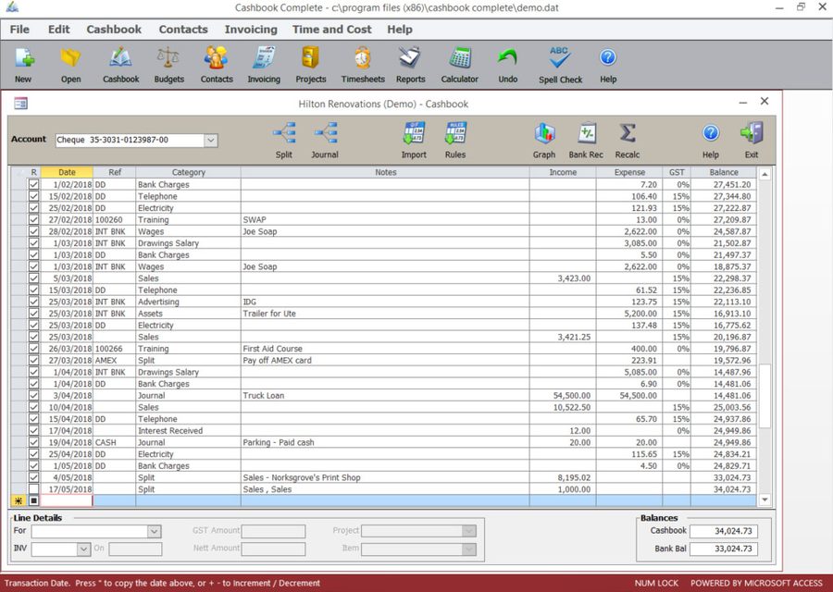Screen dimensions: 833x592
Task: Open the Contacts menu
Action: click(183, 30)
